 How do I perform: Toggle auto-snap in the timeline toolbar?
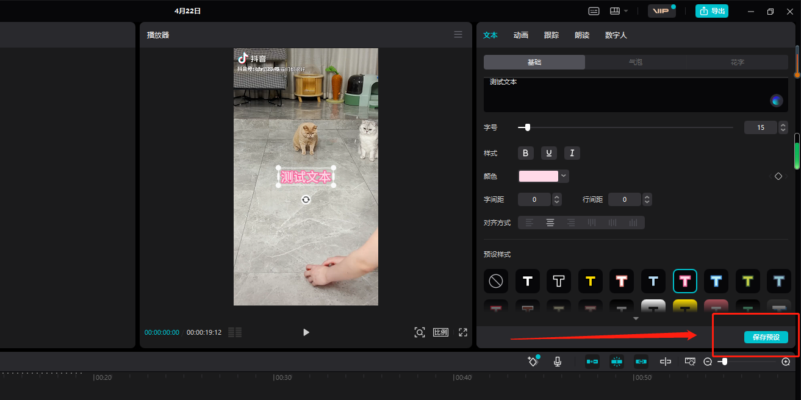[617, 361]
